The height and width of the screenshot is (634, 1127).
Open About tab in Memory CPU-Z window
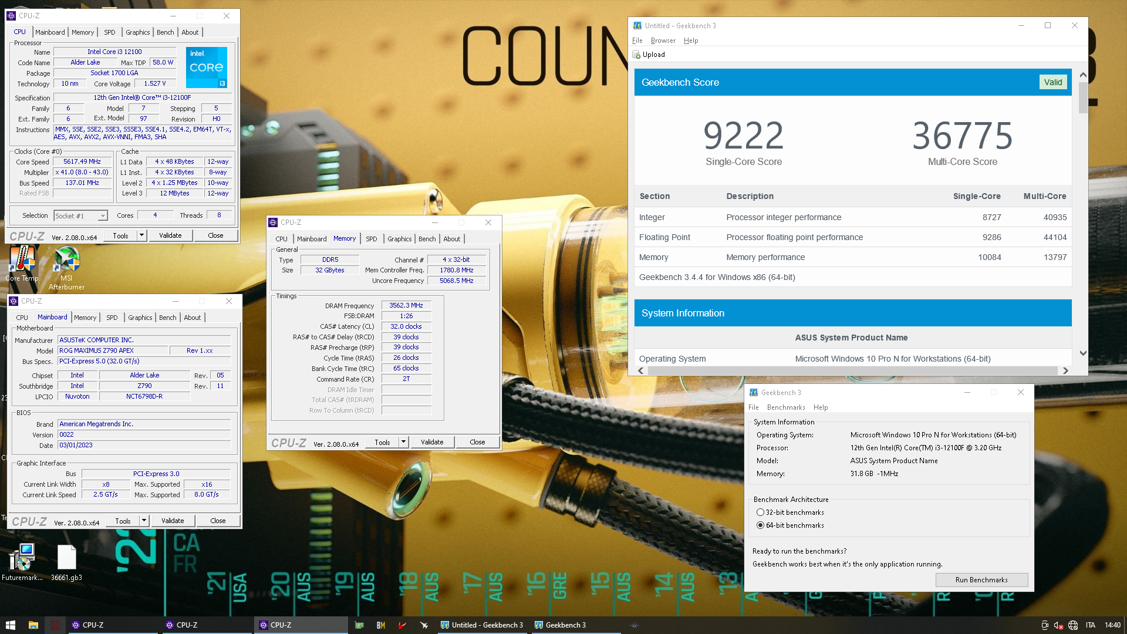coord(451,239)
